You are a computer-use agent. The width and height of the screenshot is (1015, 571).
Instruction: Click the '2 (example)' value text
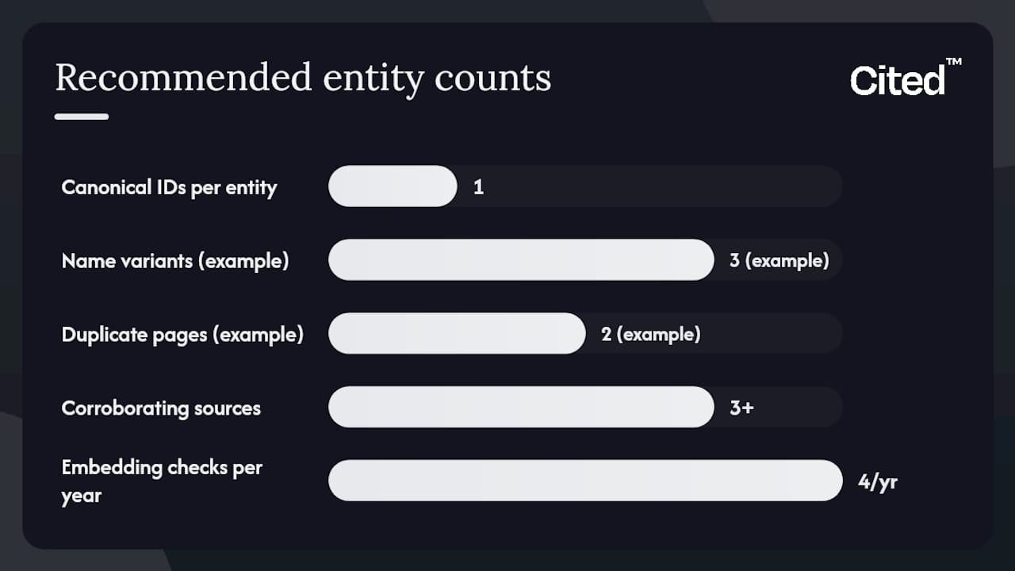point(651,334)
